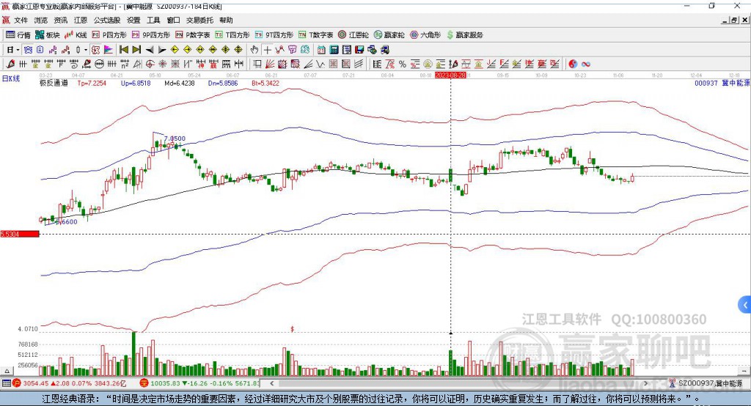Click the yin-yang circle icon
Viewport: 751px width, 406px height.
click(573, 64)
